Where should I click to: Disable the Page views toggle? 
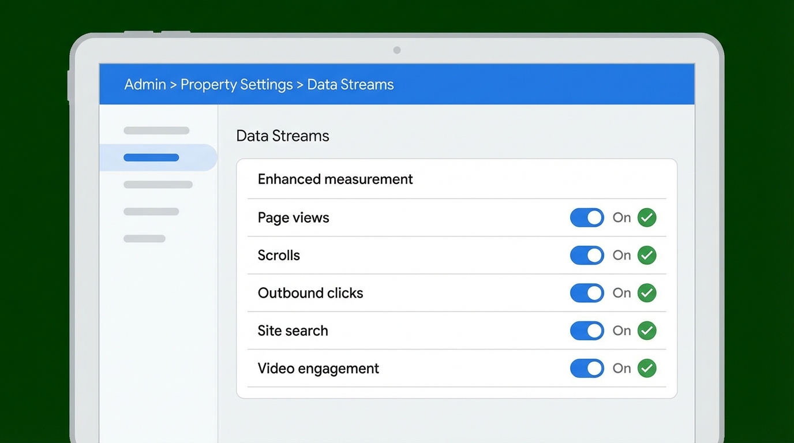(x=587, y=217)
